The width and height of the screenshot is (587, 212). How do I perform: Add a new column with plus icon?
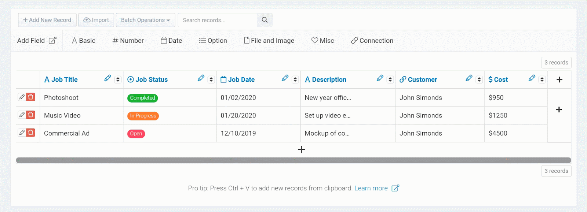[559, 79]
